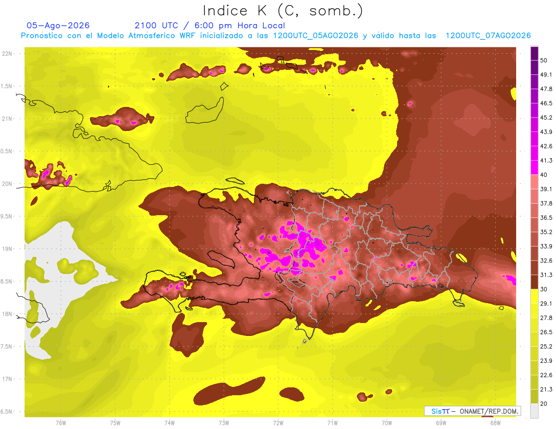The width and height of the screenshot is (556, 429).
Task: Click the "22N" latitude label
Action: pyautogui.click(x=7, y=54)
